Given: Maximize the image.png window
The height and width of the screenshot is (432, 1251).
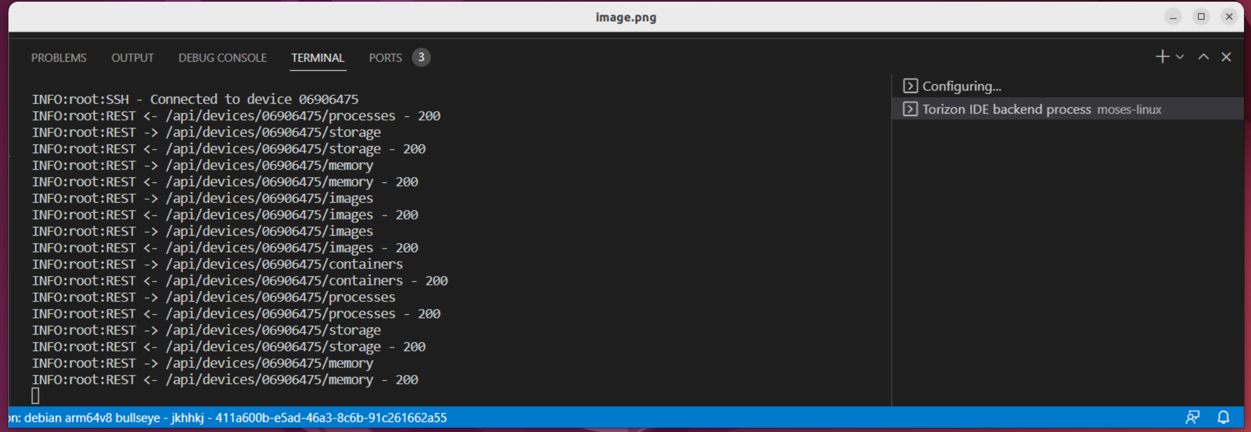Looking at the screenshot, I should point(1201,17).
